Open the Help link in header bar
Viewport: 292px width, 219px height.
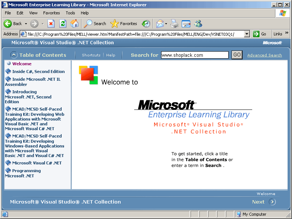(x=111, y=55)
